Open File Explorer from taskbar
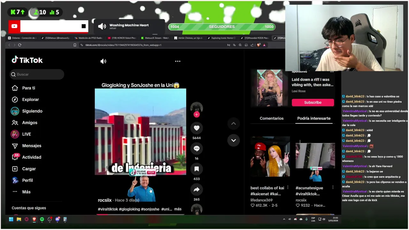Screen dimensions: 409x230 point(19,219)
